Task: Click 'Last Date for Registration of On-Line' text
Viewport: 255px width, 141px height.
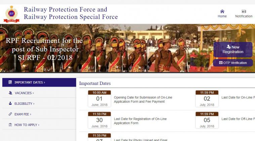Action: pos(140,119)
